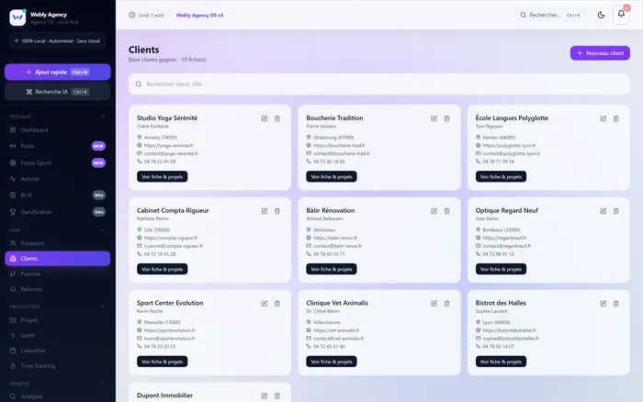This screenshot has width=643, height=402.
Task: Go to Relances
Action: click(57, 289)
